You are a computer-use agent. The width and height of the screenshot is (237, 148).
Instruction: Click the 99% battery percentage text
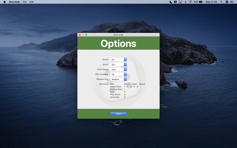196,2
